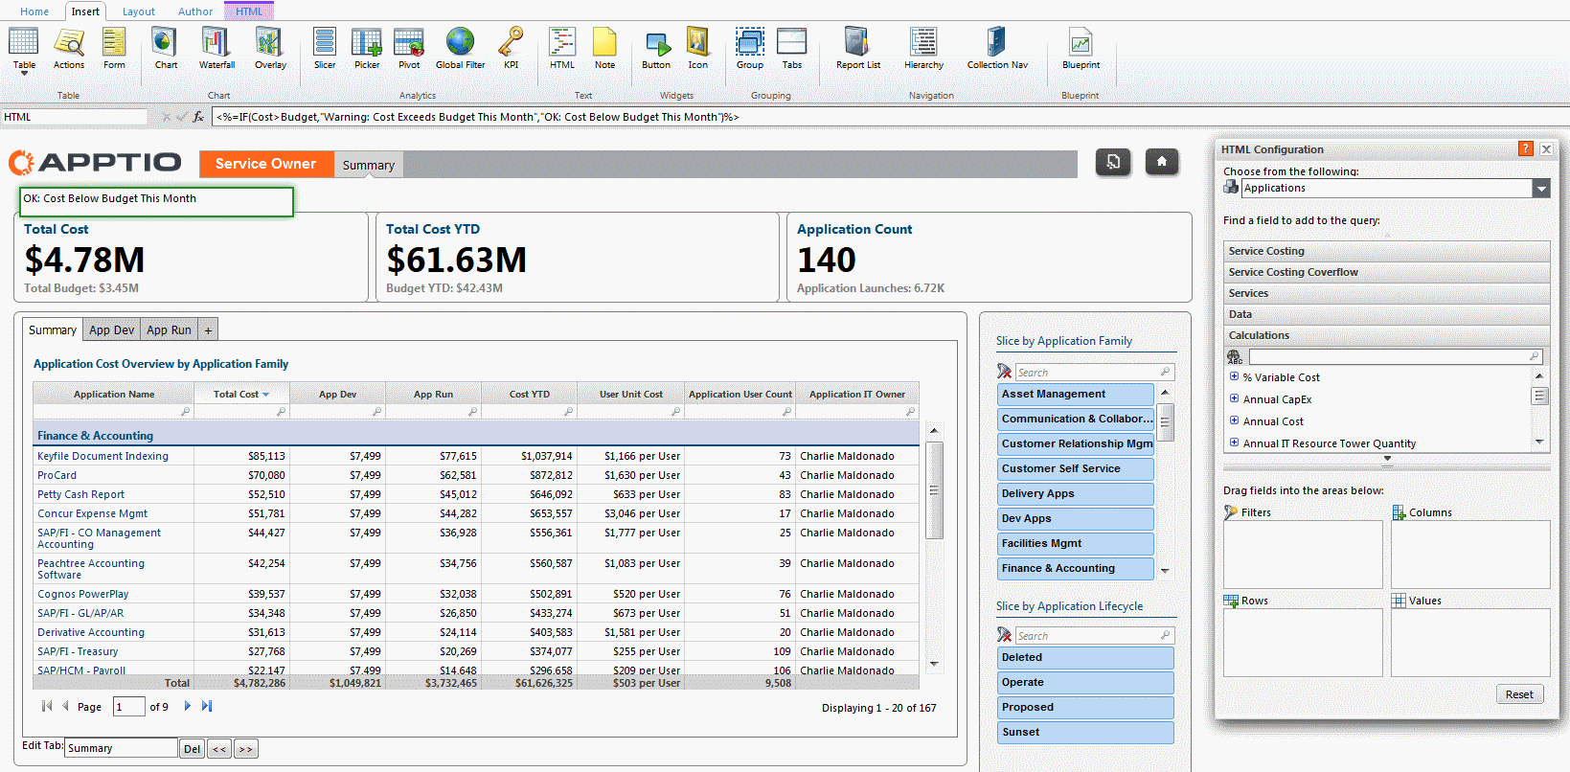This screenshot has width=1570, height=772.
Task: Clear the Application Family slicer filter
Action: click(x=1004, y=372)
